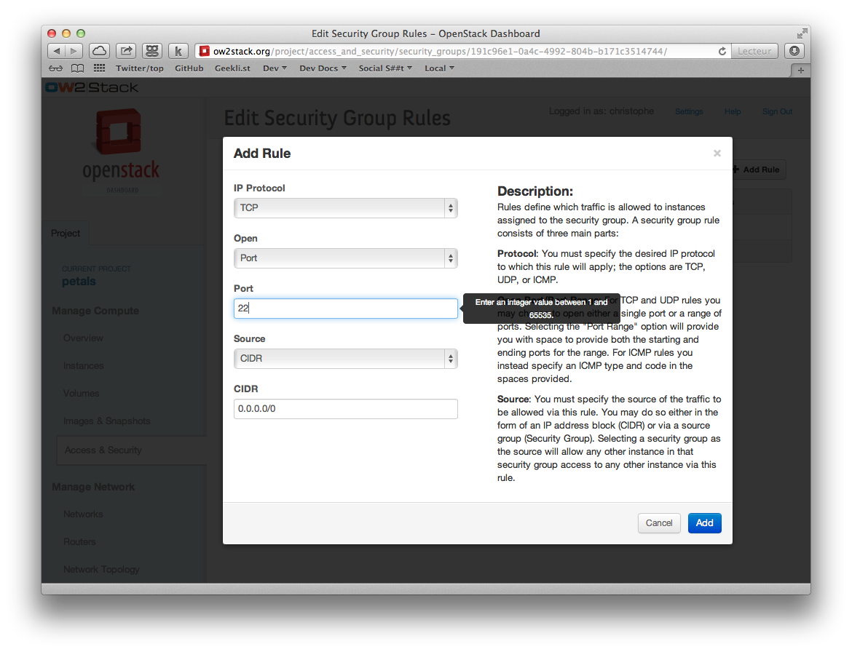Screen dimensions: 852x652
Task: Click the extension icon beside Share
Action: pyautogui.click(x=152, y=51)
